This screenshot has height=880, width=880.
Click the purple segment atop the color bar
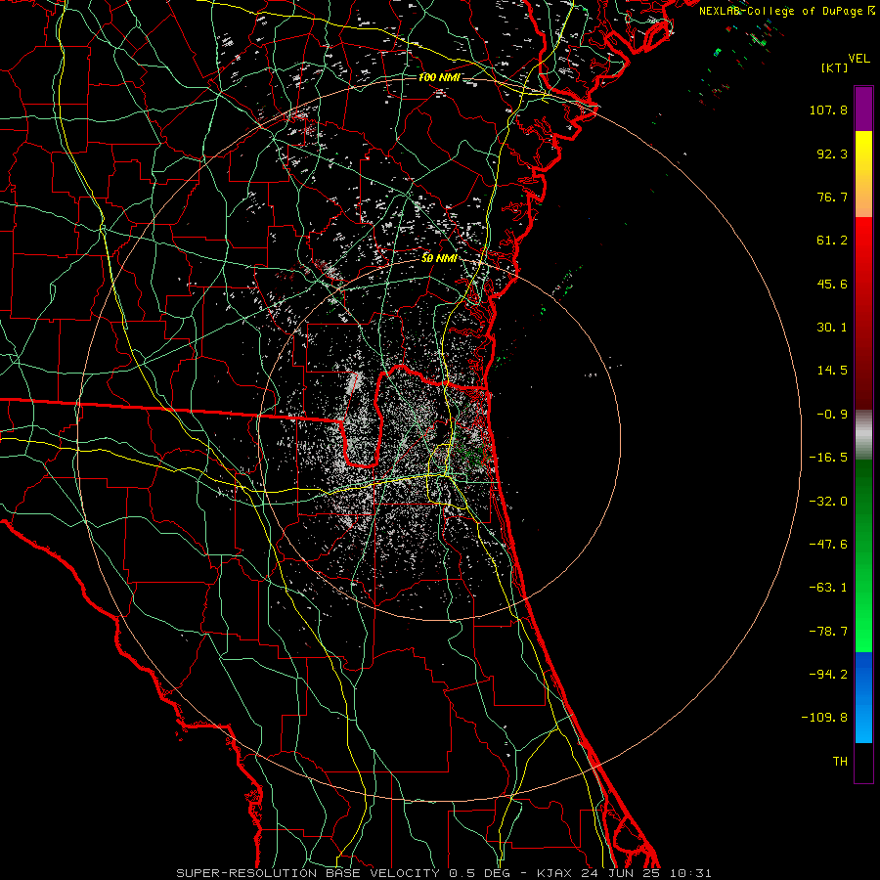click(x=863, y=109)
